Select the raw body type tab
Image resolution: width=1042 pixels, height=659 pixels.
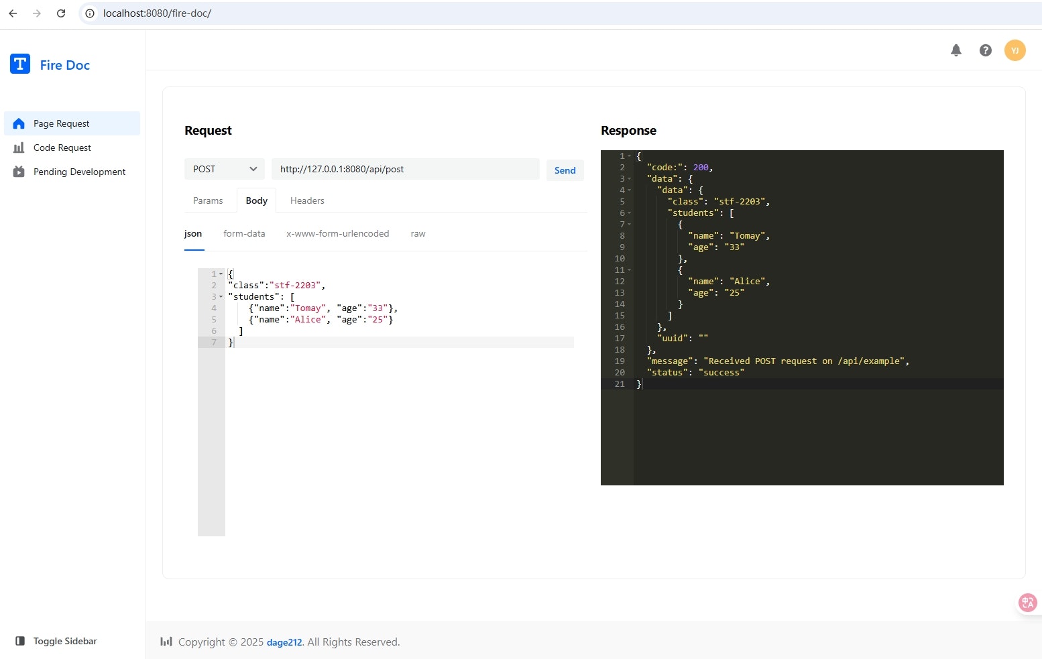click(418, 233)
